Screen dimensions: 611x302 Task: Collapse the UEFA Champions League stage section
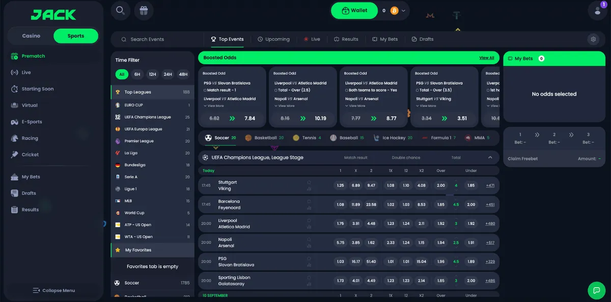pyautogui.click(x=490, y=157)
